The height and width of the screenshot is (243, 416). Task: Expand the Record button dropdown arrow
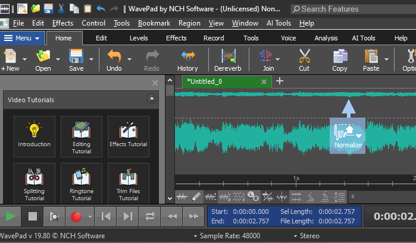(90, 216)
